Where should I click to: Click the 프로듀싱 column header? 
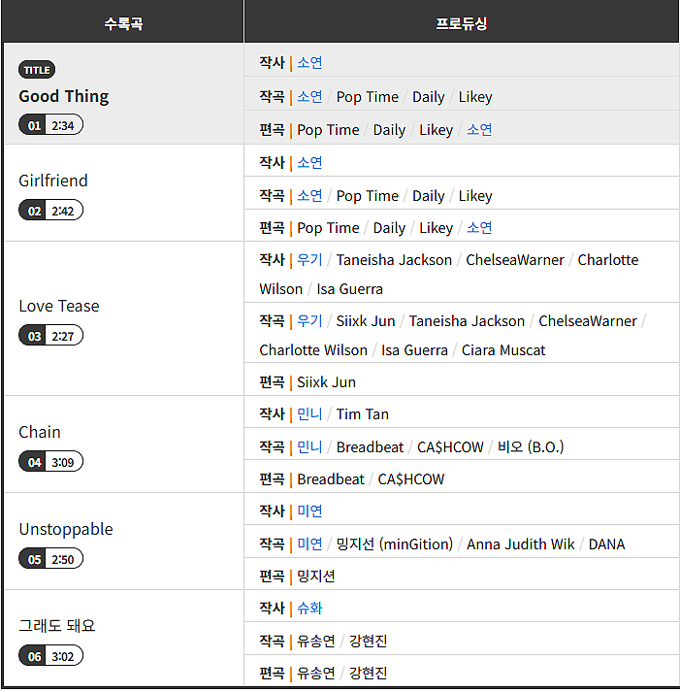461,22
